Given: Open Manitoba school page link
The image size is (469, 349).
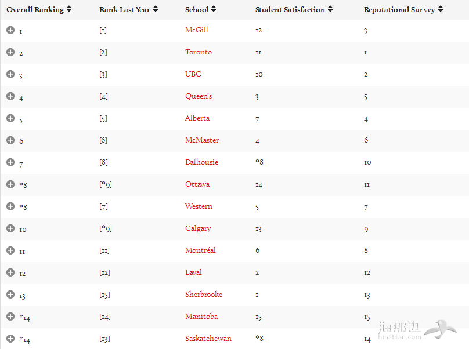Looking at the screenshot, I should pos(201,317).
